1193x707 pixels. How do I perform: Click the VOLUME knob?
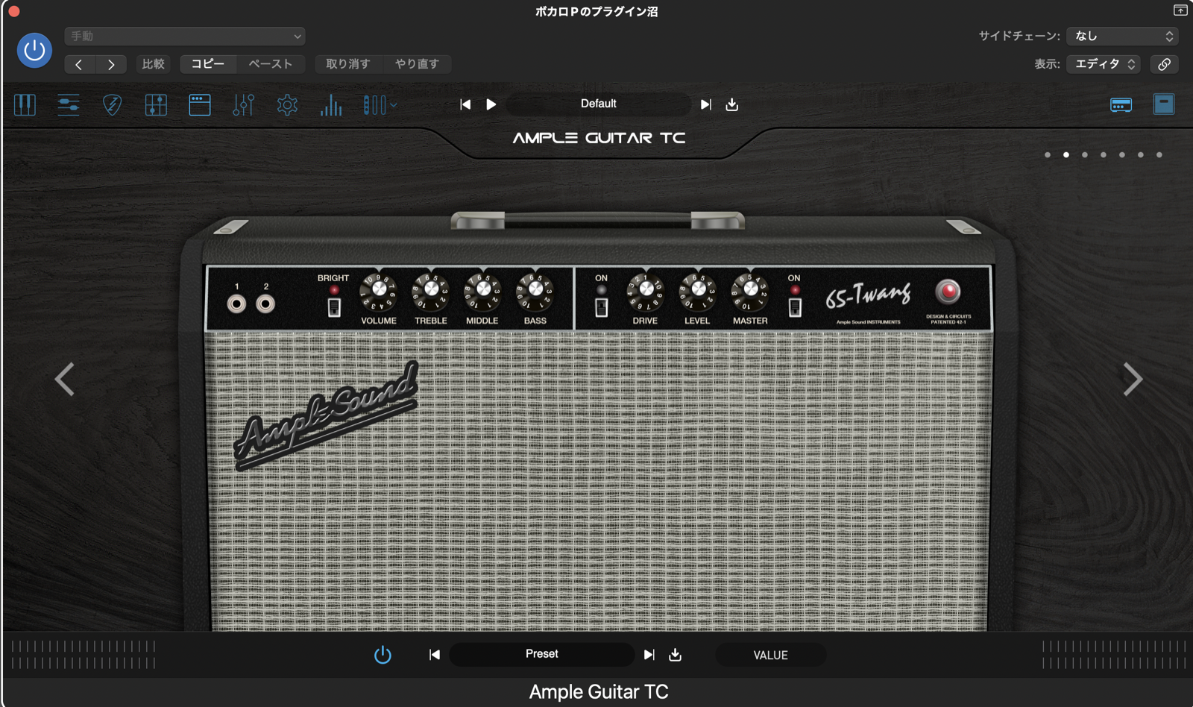(379, 292)
